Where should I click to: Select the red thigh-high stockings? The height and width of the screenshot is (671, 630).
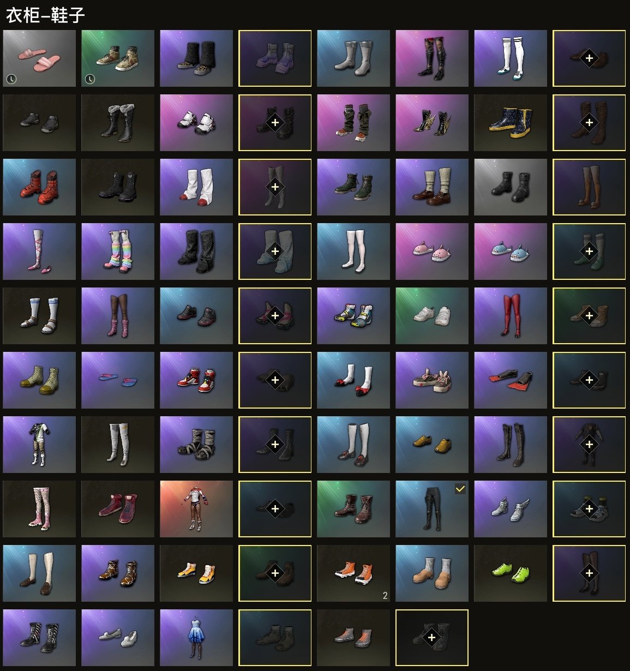(x=511, y=316)
